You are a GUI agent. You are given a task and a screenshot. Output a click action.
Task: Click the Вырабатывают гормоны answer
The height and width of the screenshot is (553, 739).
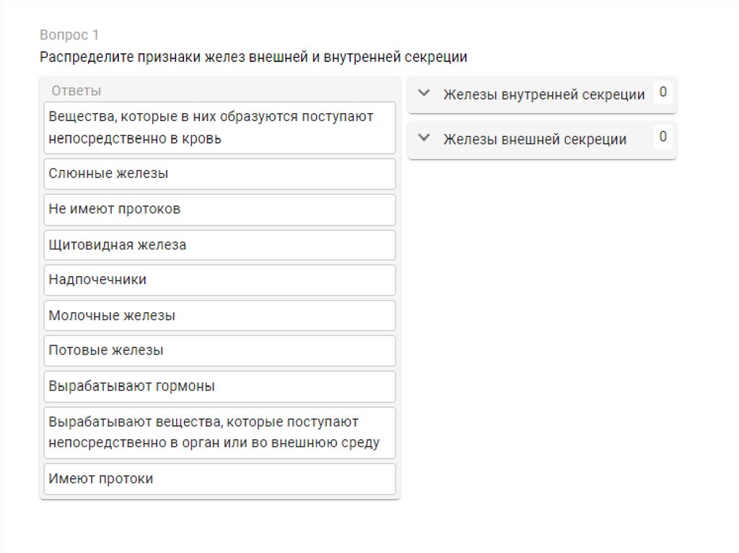click(219, 386)
